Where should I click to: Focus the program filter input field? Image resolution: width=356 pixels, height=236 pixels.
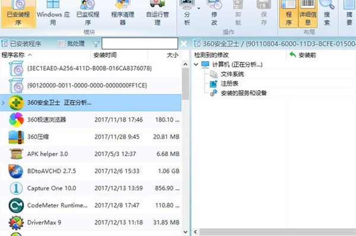coord(139,43)
